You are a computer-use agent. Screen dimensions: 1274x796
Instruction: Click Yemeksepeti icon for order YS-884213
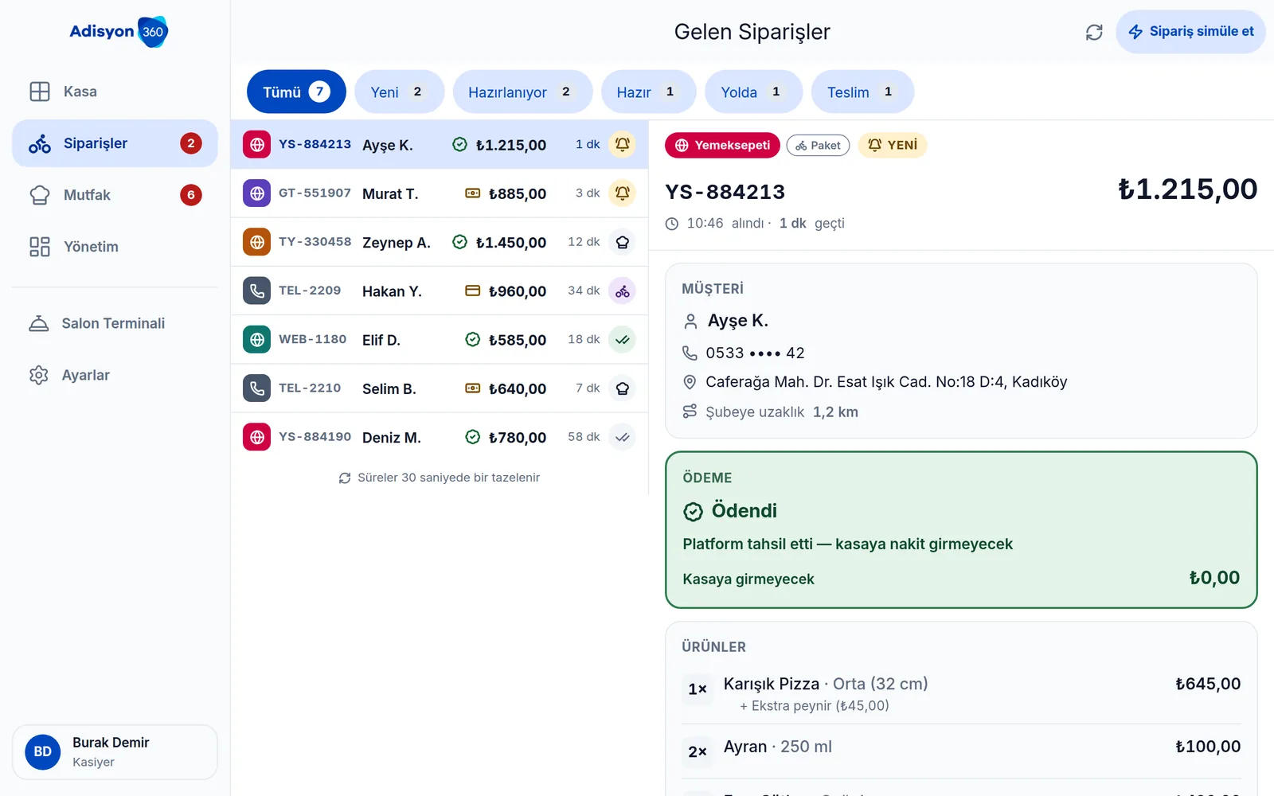(x=256, y=145)
